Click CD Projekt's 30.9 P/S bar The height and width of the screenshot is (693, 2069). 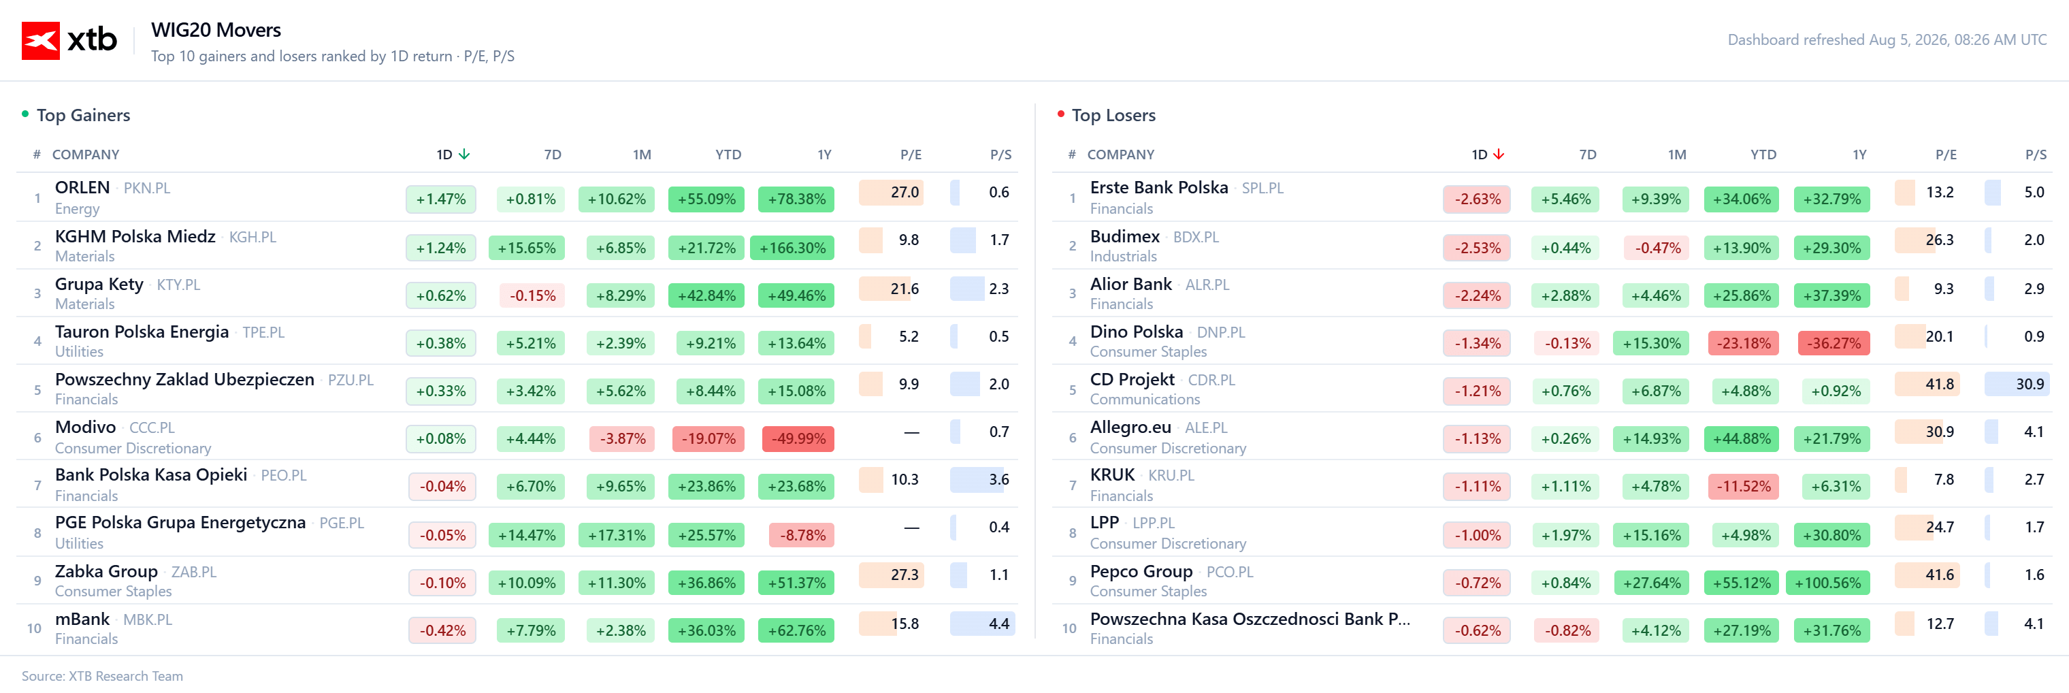(x=2016, y=384)
